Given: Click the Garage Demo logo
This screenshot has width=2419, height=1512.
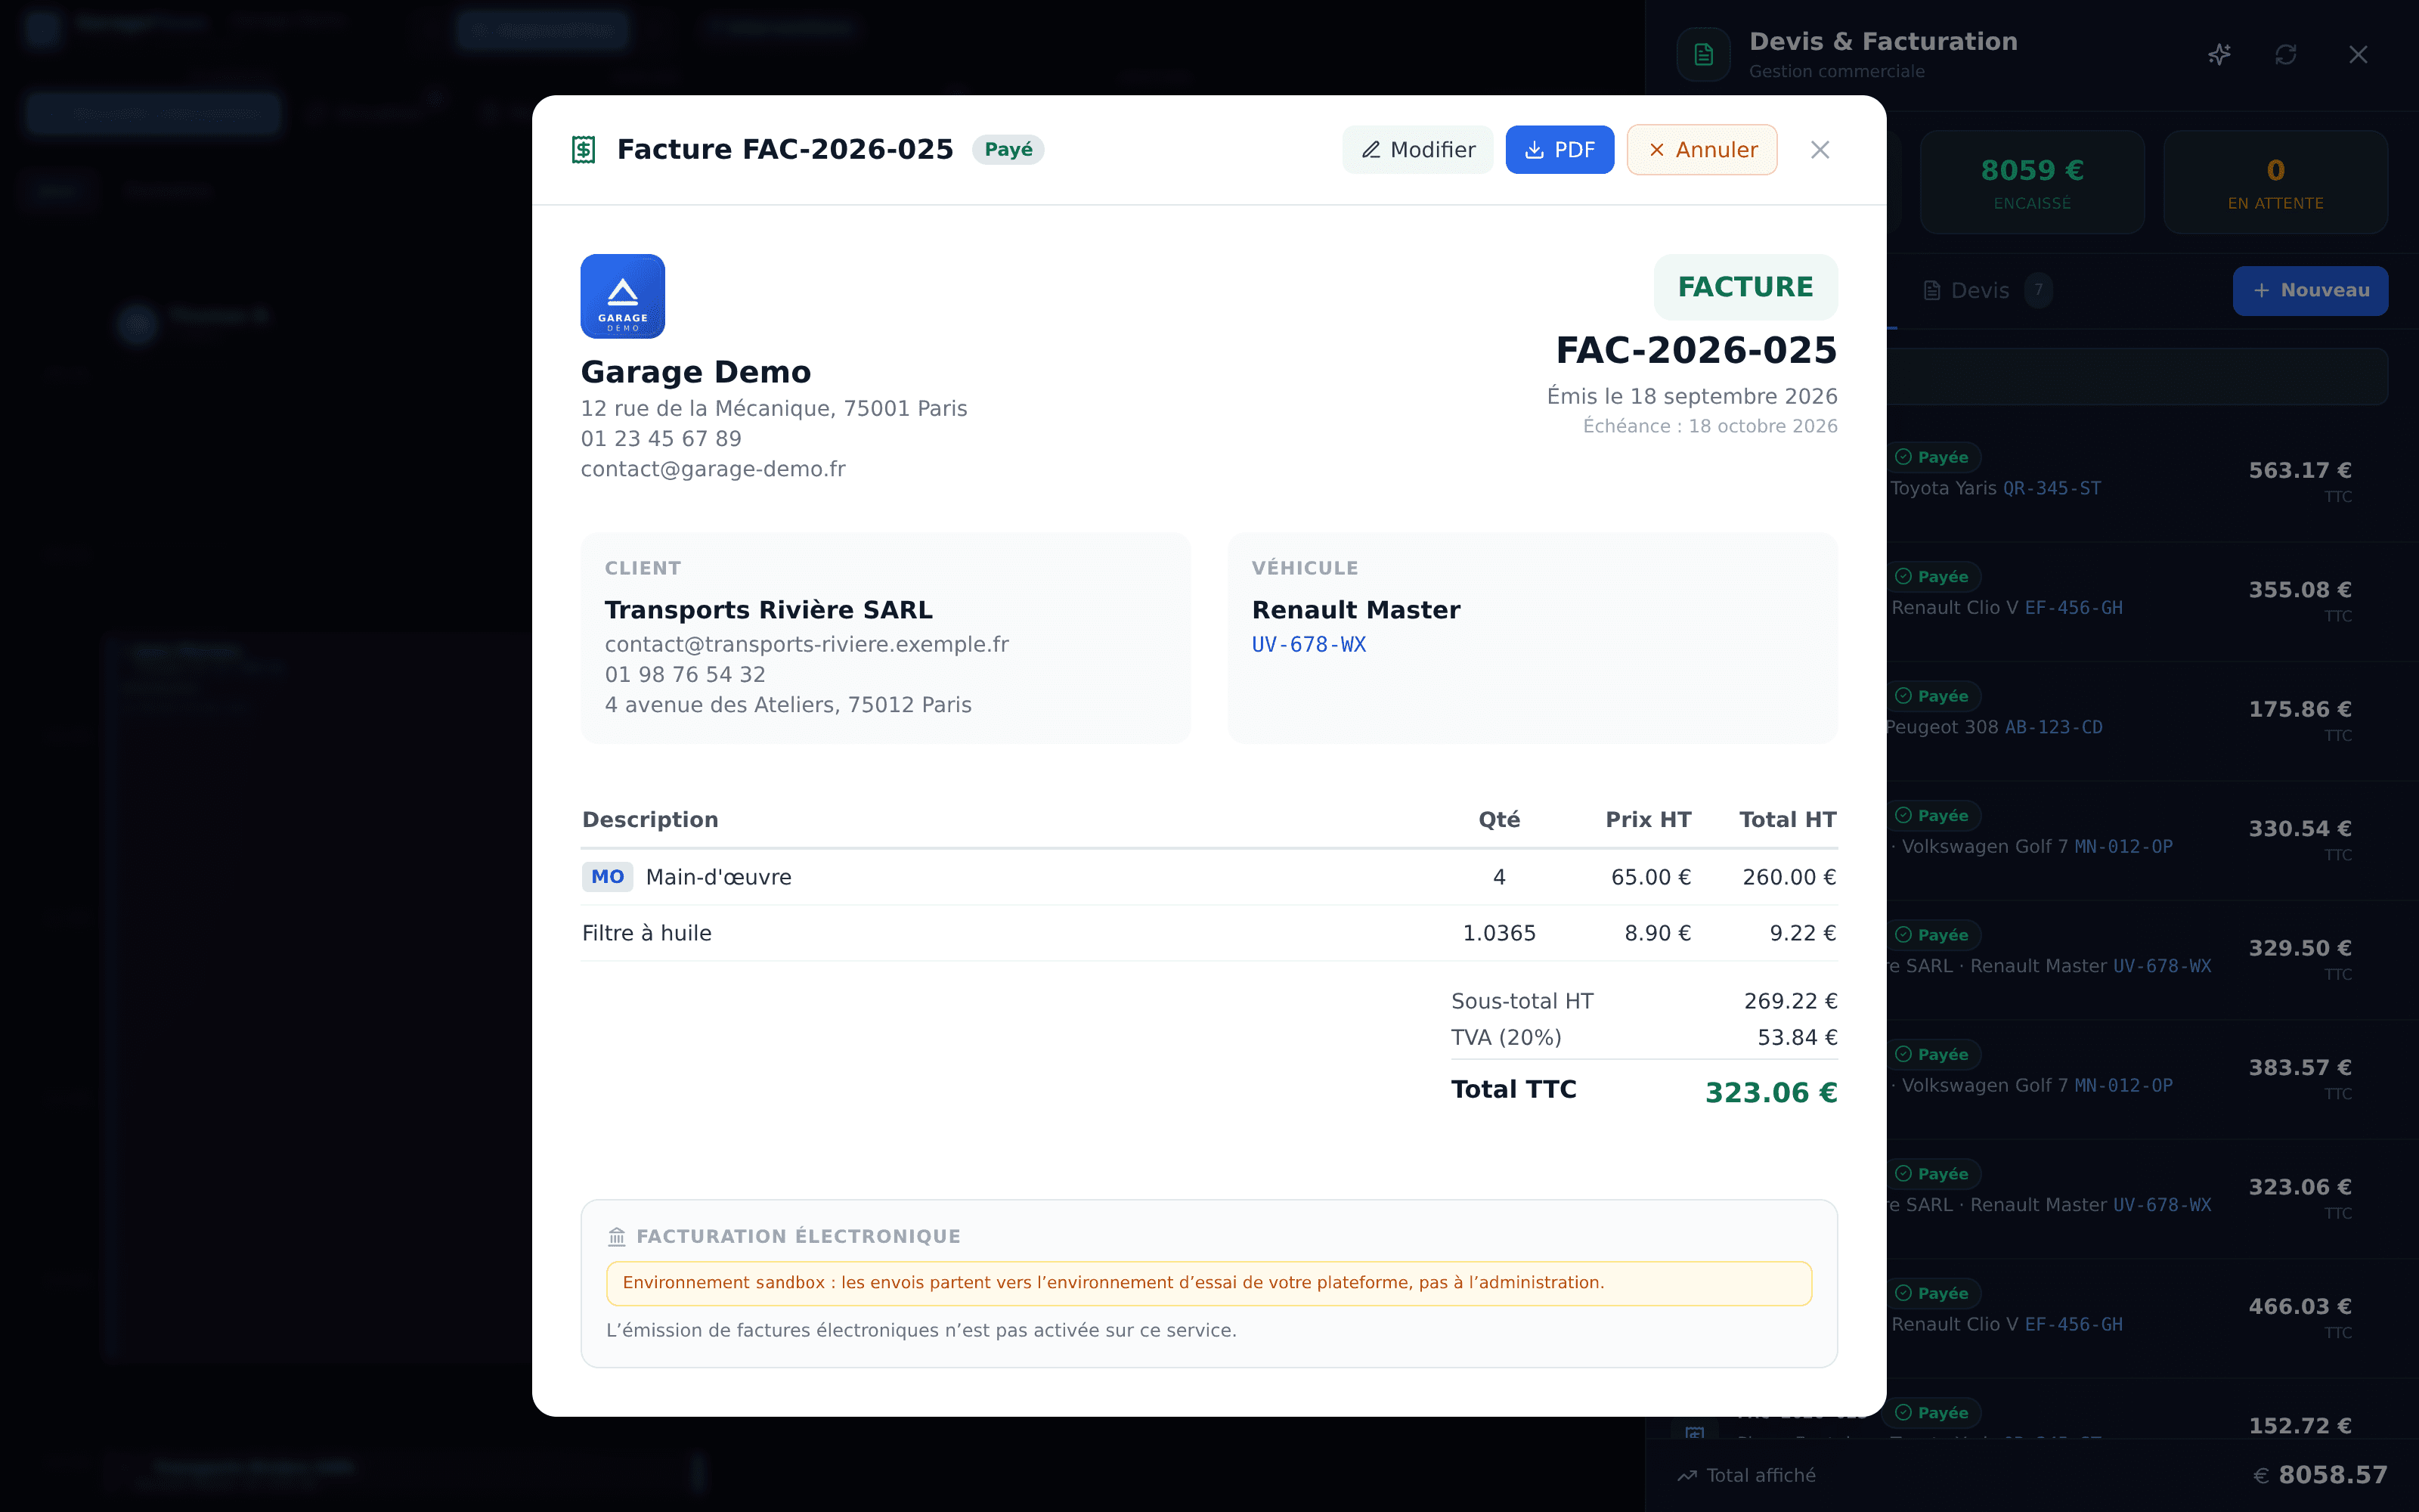Looking at the screenshot, I should (623, 296).
